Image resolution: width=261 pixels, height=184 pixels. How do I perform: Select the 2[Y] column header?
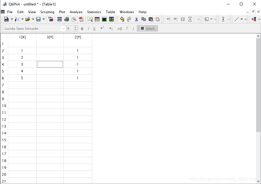tap(78, 37)
